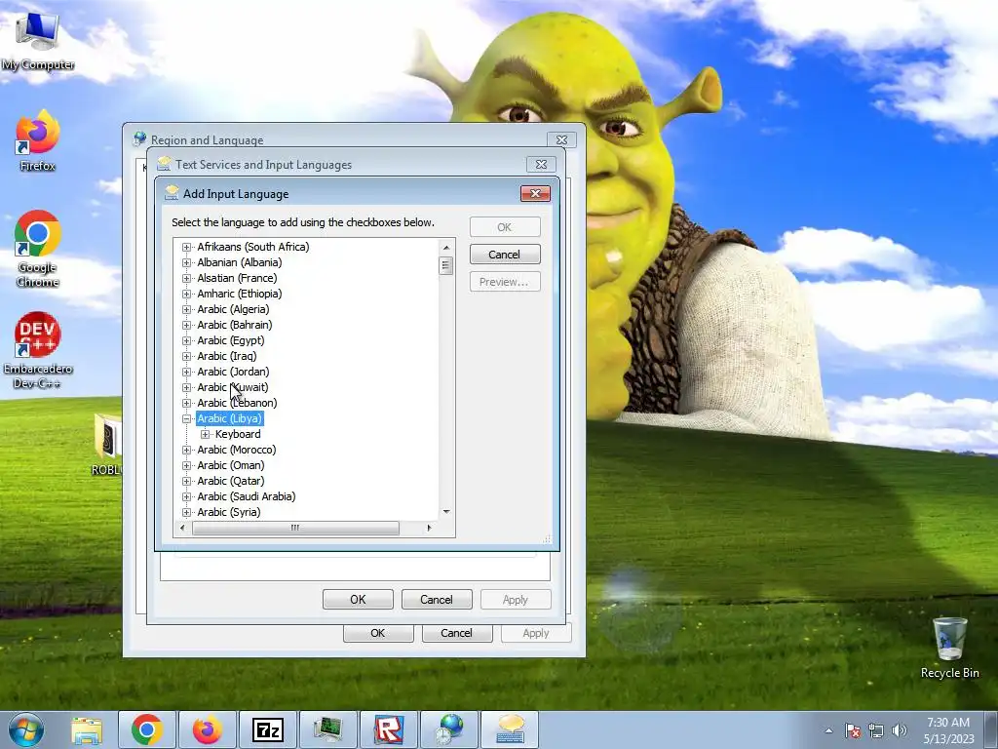Viewport: 998px width, 749px height.
Task: Select Arabic (Jordan) in the list
Action: click(233, 372)
